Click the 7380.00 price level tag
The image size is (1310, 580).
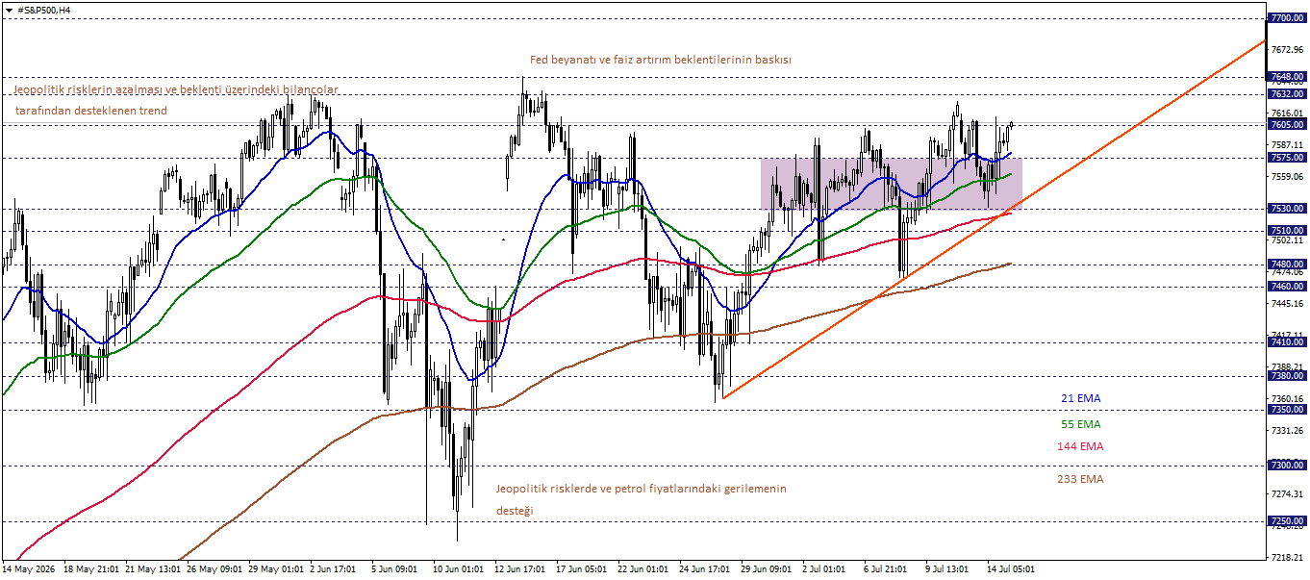[1287, 376]
